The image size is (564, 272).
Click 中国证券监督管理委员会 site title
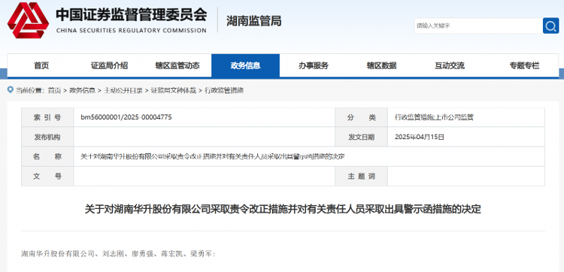coord(132,14)
